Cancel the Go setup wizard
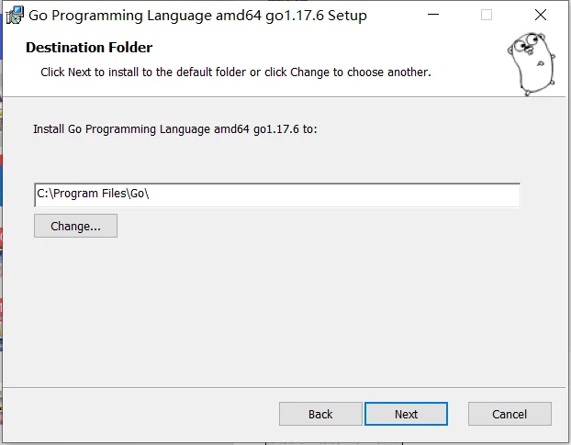 pos(509,414)
